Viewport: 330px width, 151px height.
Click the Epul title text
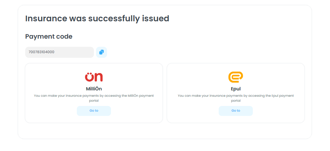236,89
